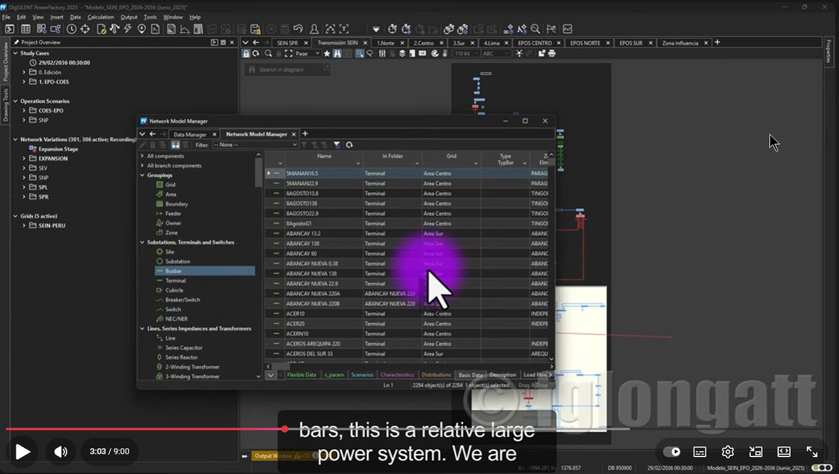Select Feeder under Groupings
Screen dimensions: 839x474
(173, 213)
